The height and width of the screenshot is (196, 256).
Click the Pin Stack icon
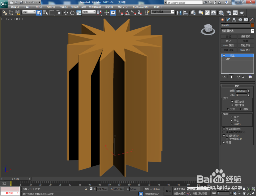[224, 77]
